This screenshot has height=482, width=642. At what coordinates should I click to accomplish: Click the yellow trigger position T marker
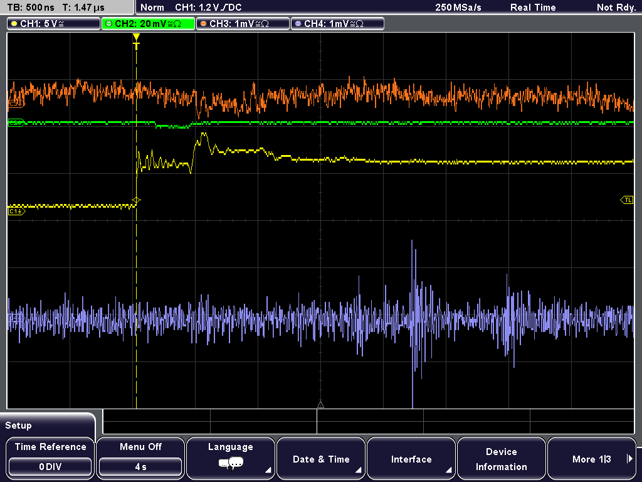pos(136,42)
